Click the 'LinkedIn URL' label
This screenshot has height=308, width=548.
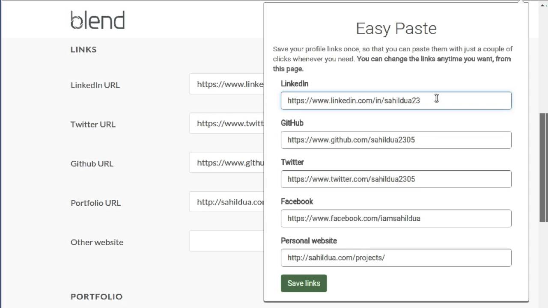pos(95,85)
